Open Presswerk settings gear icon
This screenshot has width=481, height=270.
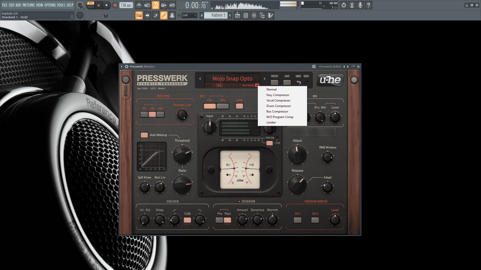(354, 80)
